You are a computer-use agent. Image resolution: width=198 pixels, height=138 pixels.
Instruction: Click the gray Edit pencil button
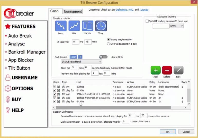pos(178,70)
